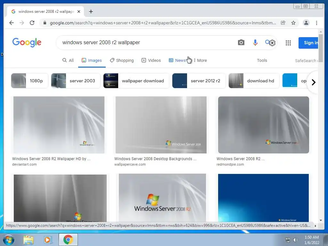Open the wallpapercave.com wallpaper image

[x=161, y=125]
